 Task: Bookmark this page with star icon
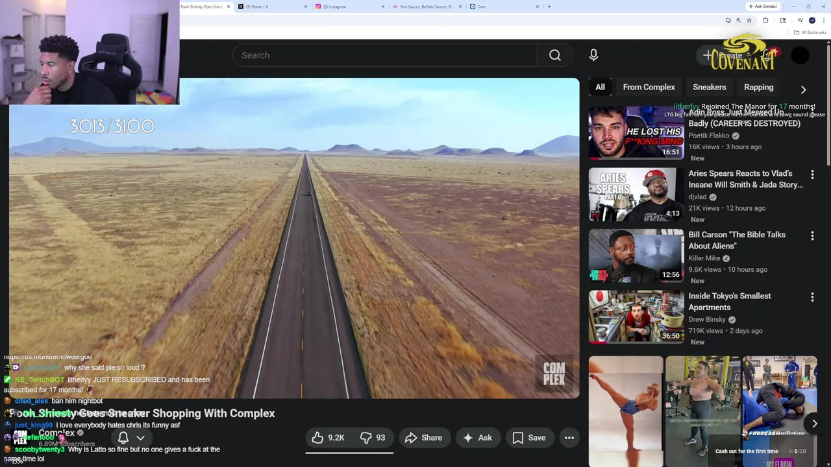pyautogui.click(x=749, y=21)
